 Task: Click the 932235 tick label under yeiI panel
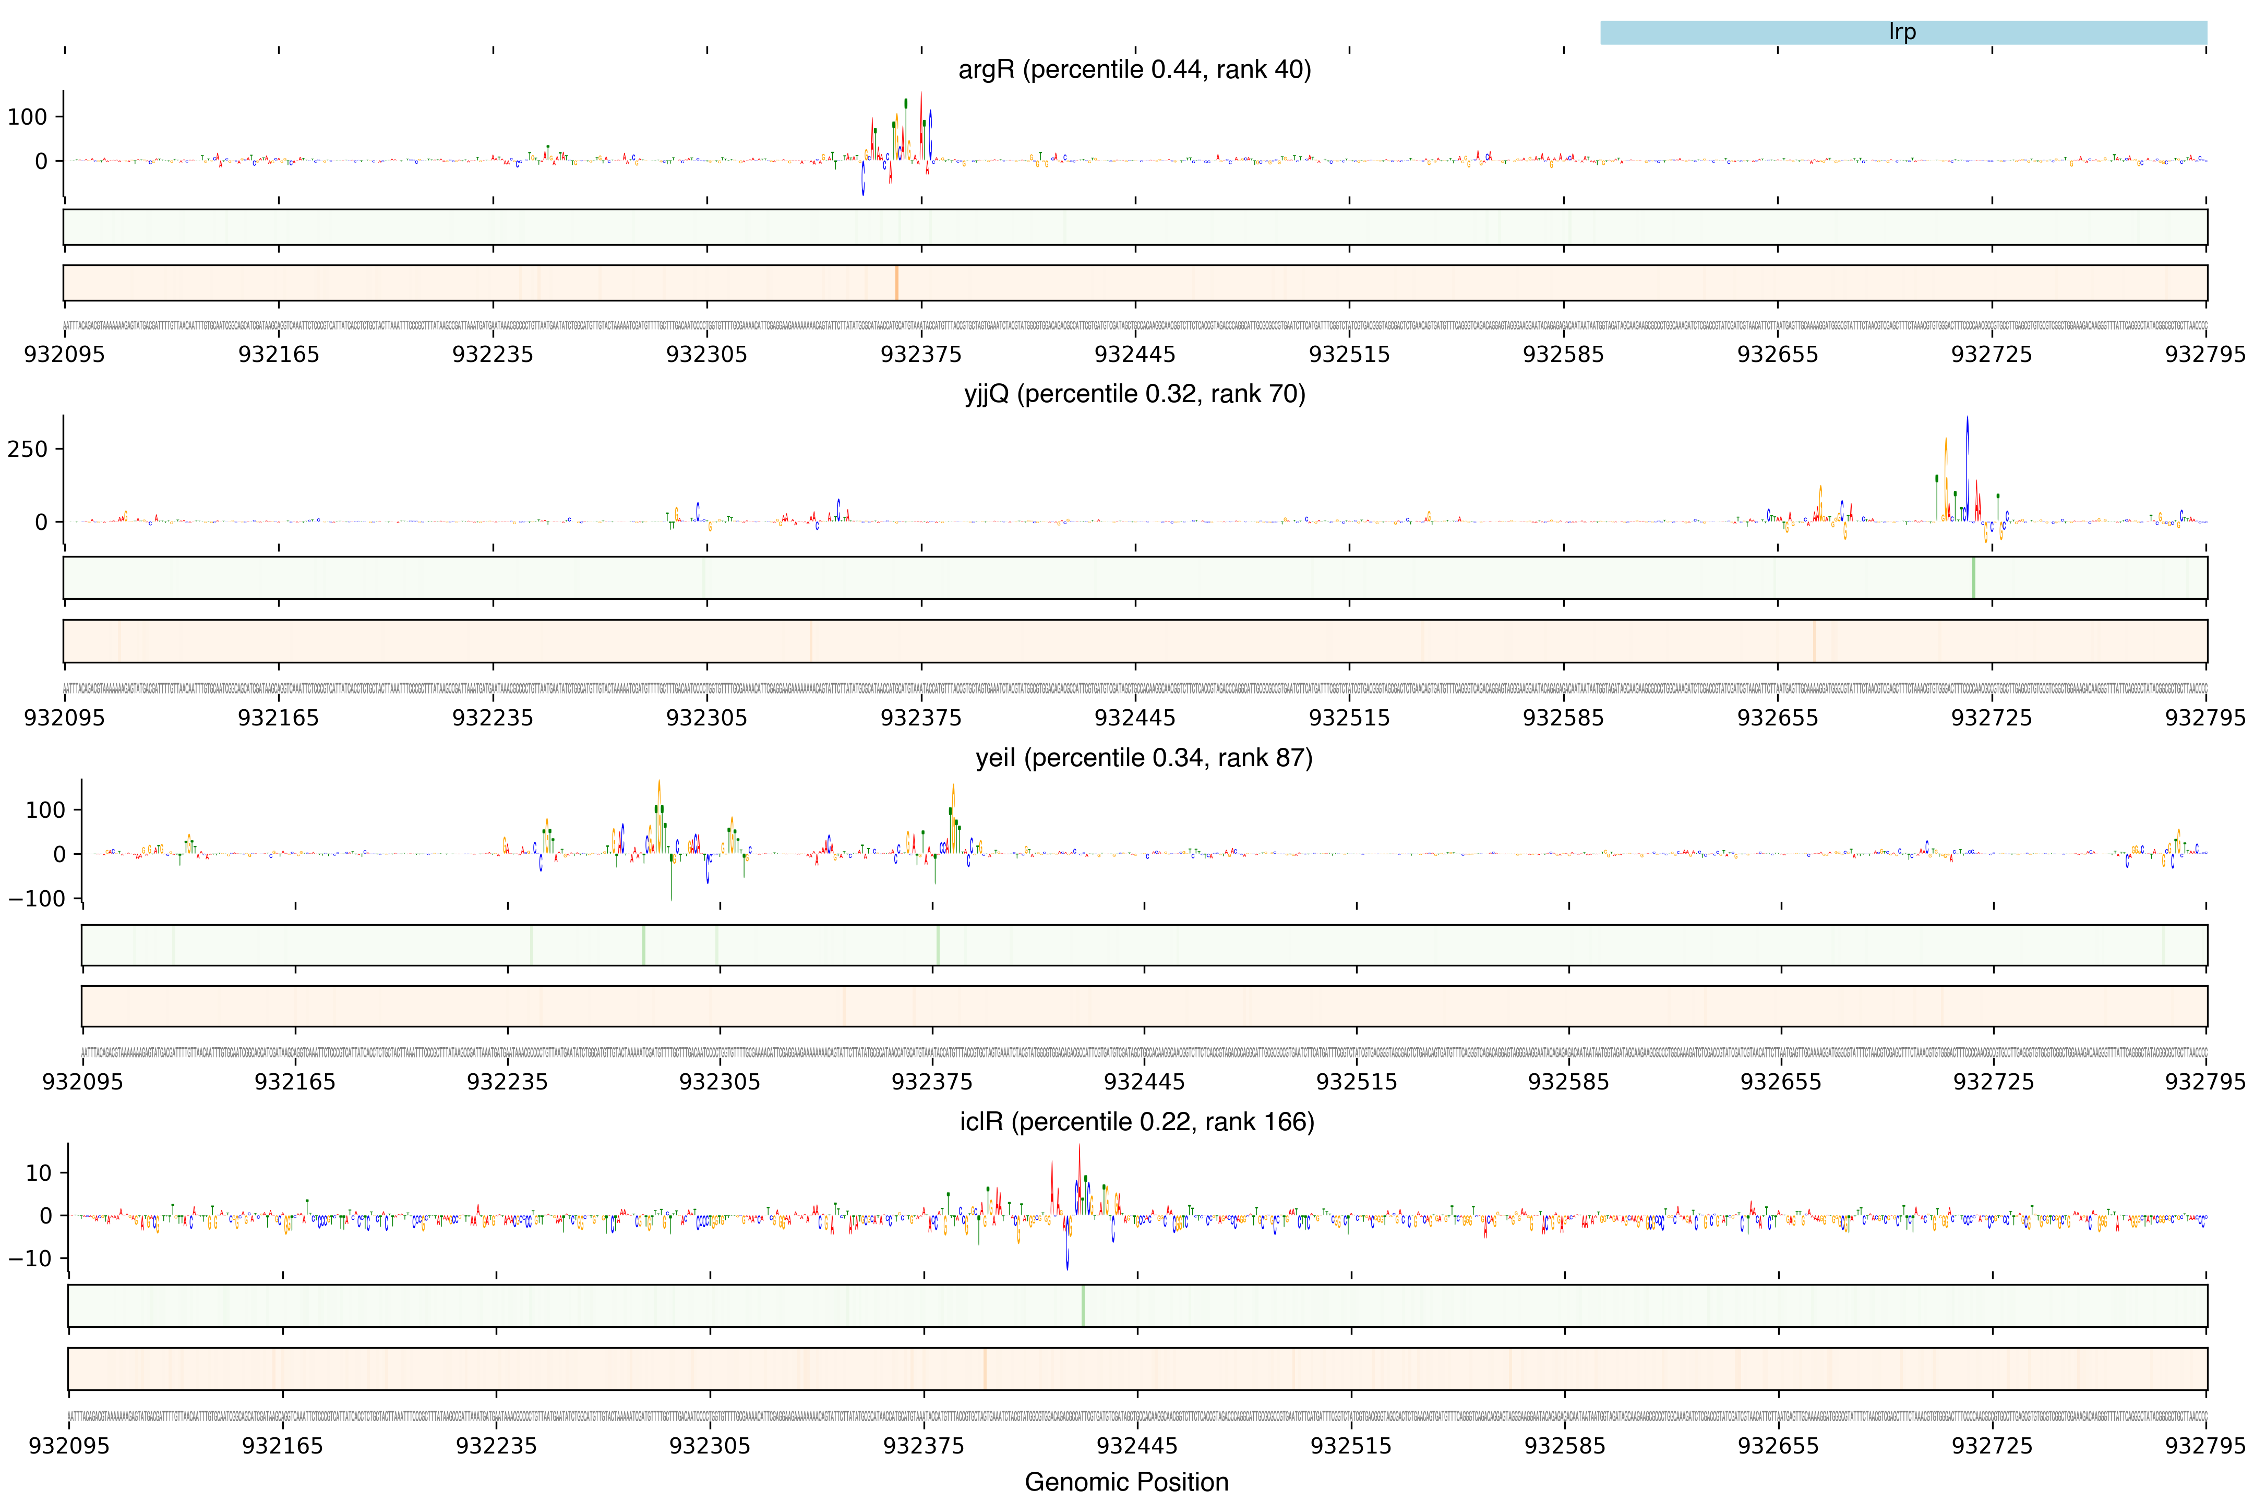[507, 1083]
